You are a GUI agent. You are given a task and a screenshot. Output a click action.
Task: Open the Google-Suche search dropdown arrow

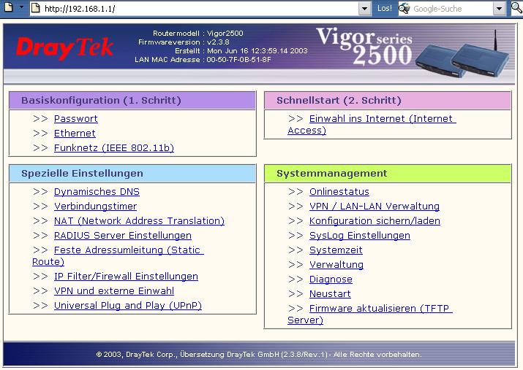[x=499, y=9]
